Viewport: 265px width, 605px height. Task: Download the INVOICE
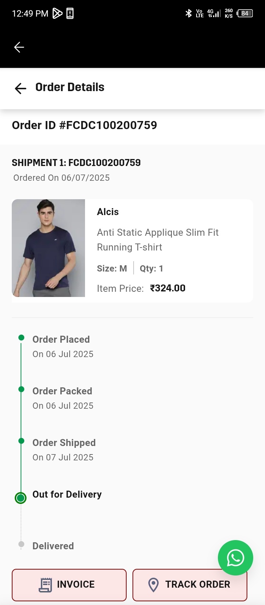click(69, 585)
